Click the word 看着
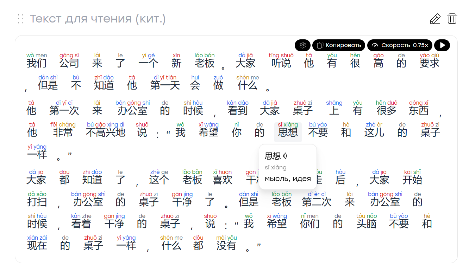The image size is (469, 272). coord(81,224)
